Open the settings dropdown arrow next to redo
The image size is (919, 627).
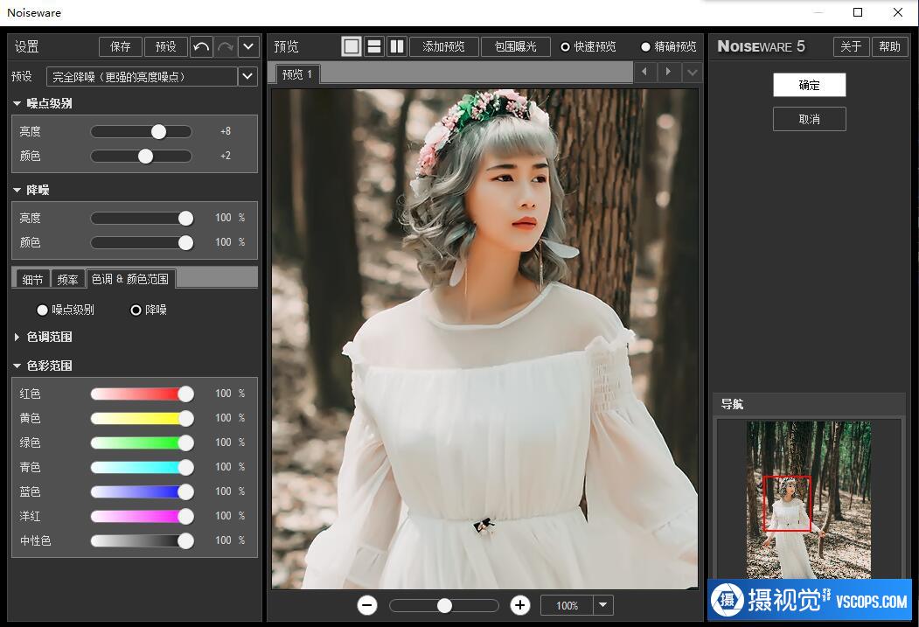click(x=248, y=46)
